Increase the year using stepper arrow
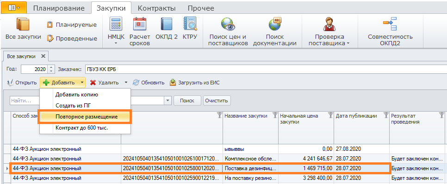This screenshot has height=184, width=447. 51,67
